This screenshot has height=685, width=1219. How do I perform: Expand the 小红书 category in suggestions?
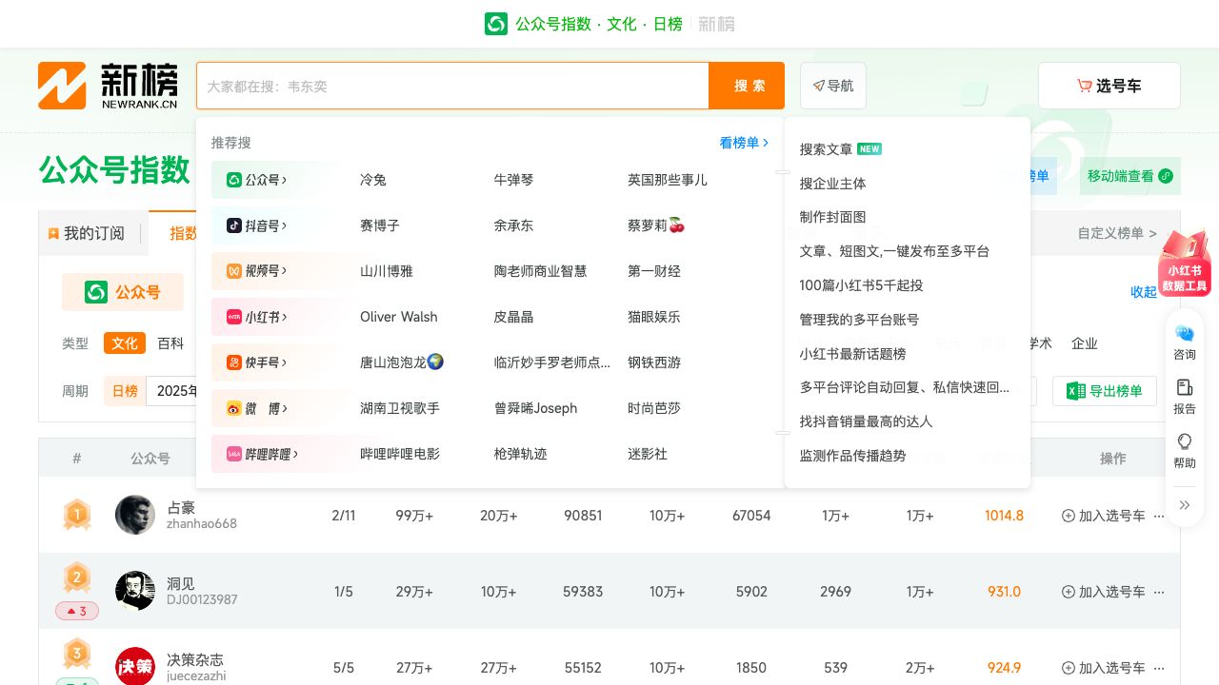click(257, 317)
